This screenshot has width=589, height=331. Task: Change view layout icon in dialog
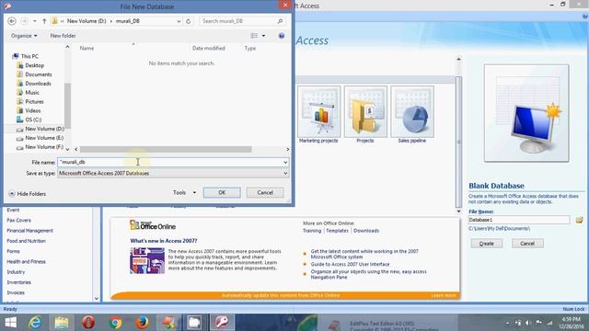[x=254, y=36]
